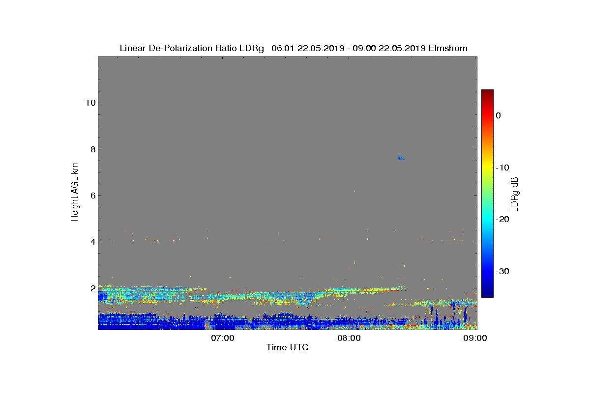
Task: Click the '-20' colorbar tick label
Action: [x=502, y=220]
